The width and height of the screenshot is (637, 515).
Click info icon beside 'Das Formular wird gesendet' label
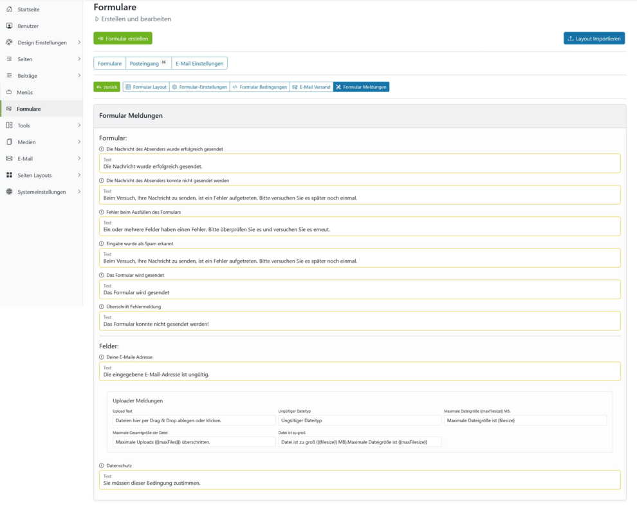(x=102, y=275)
